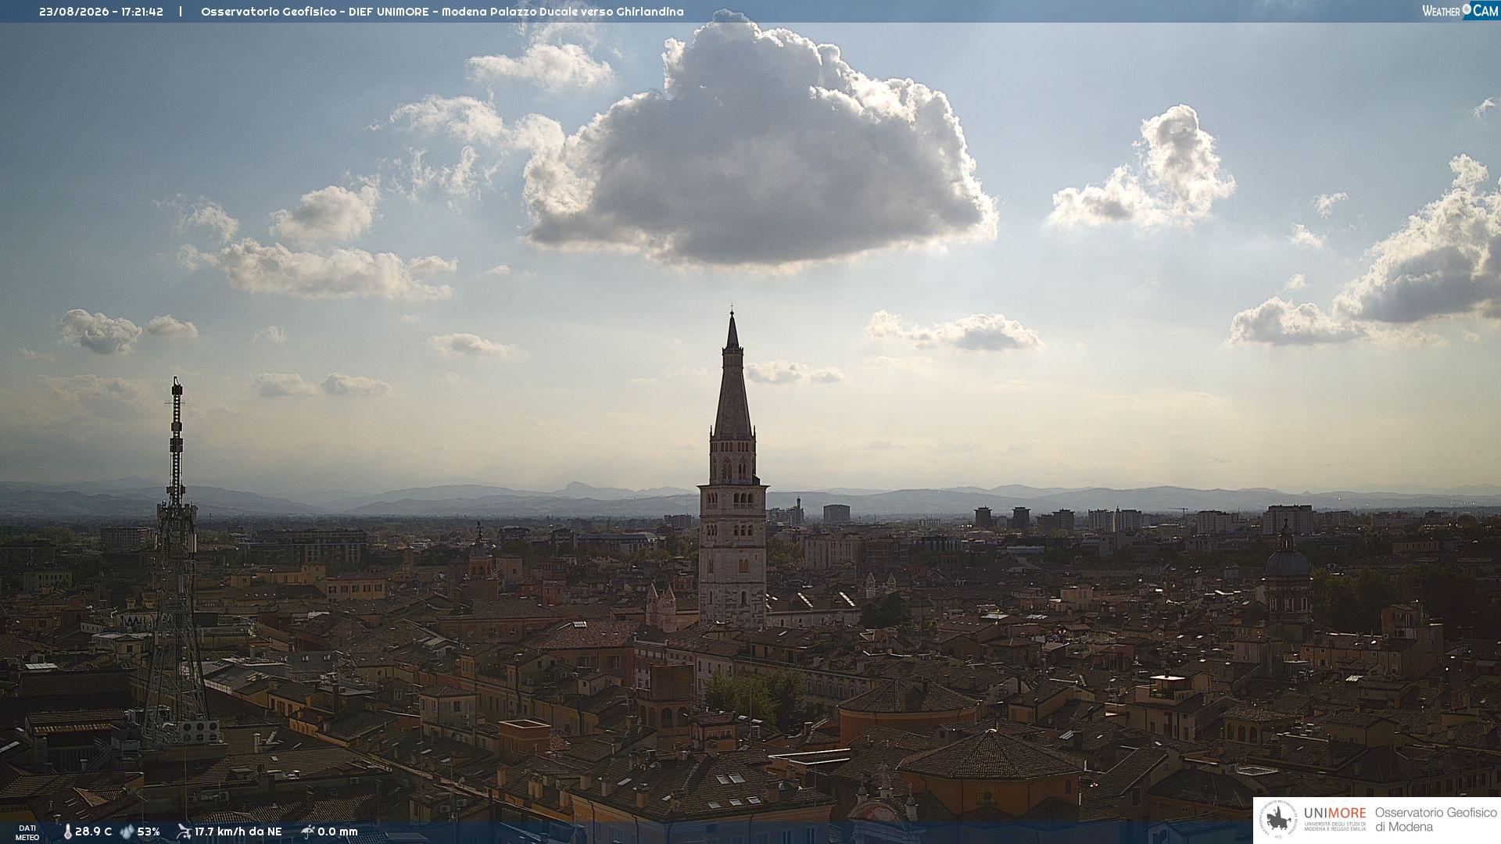Click the wind anemometer icon

(184, 831)
